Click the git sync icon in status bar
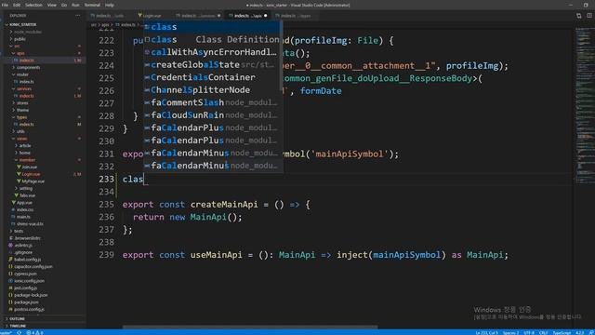595x335 pixels. pos(19,332)
